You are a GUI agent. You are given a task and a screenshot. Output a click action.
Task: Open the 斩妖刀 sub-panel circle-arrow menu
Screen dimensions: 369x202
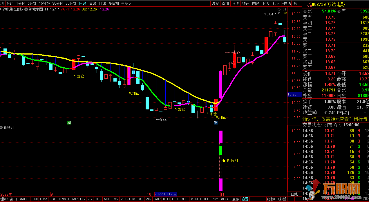(x=1, y=127)
